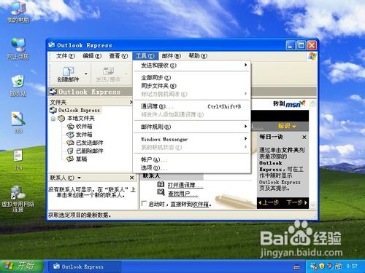Click the first system tray network icon
Screen dimensions: 365x273
click(x=314, y=266)
